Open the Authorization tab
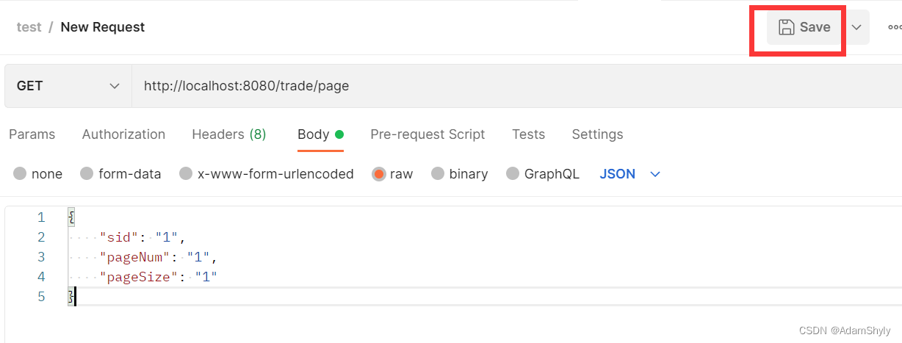The width and height of the screenshot is (902, 343). (x=123, y=134)
